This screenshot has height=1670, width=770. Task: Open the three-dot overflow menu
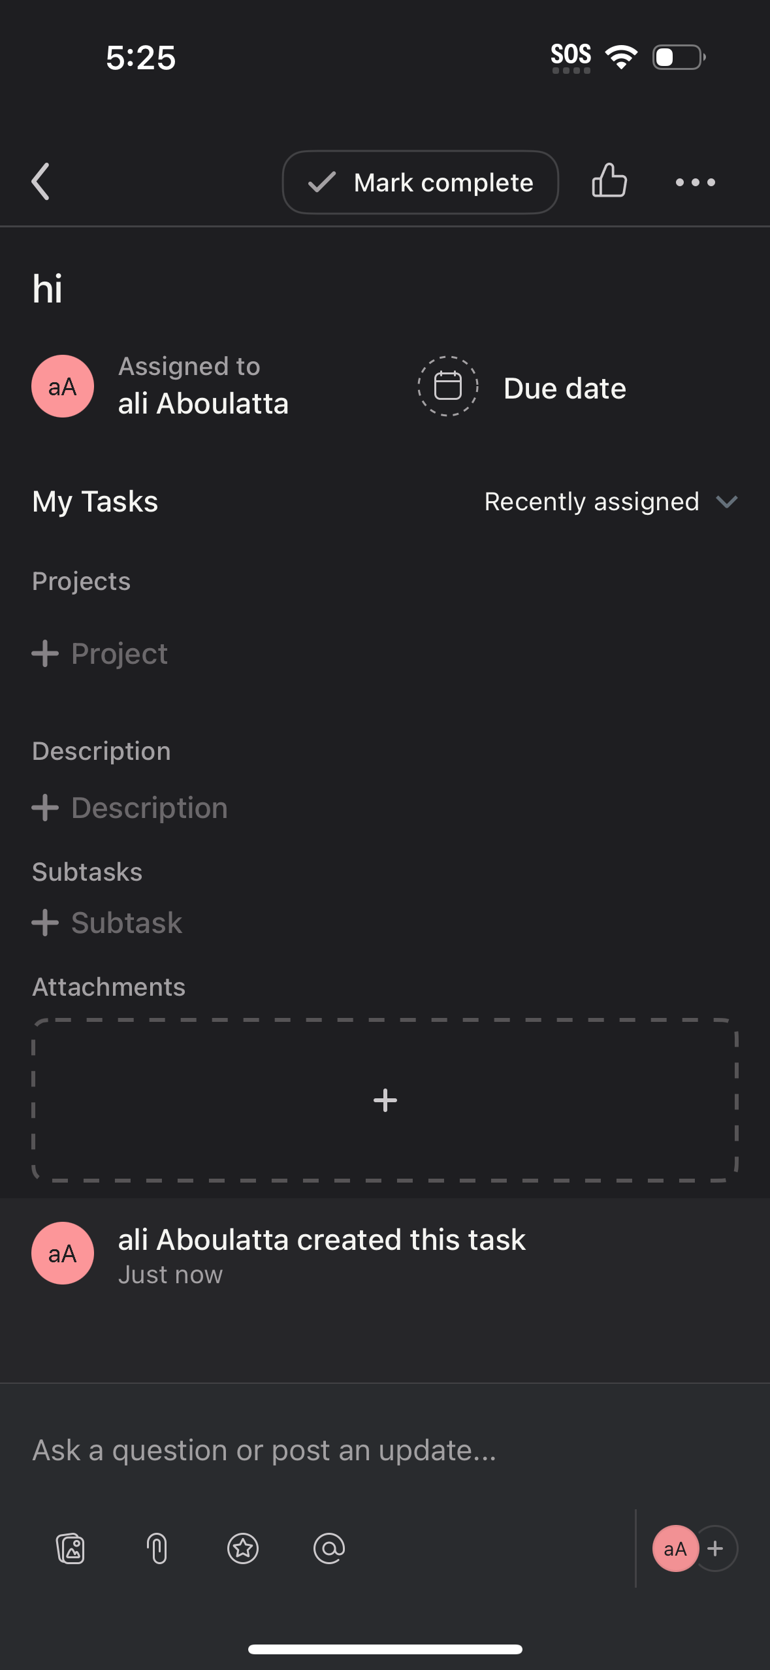point(694,182)
